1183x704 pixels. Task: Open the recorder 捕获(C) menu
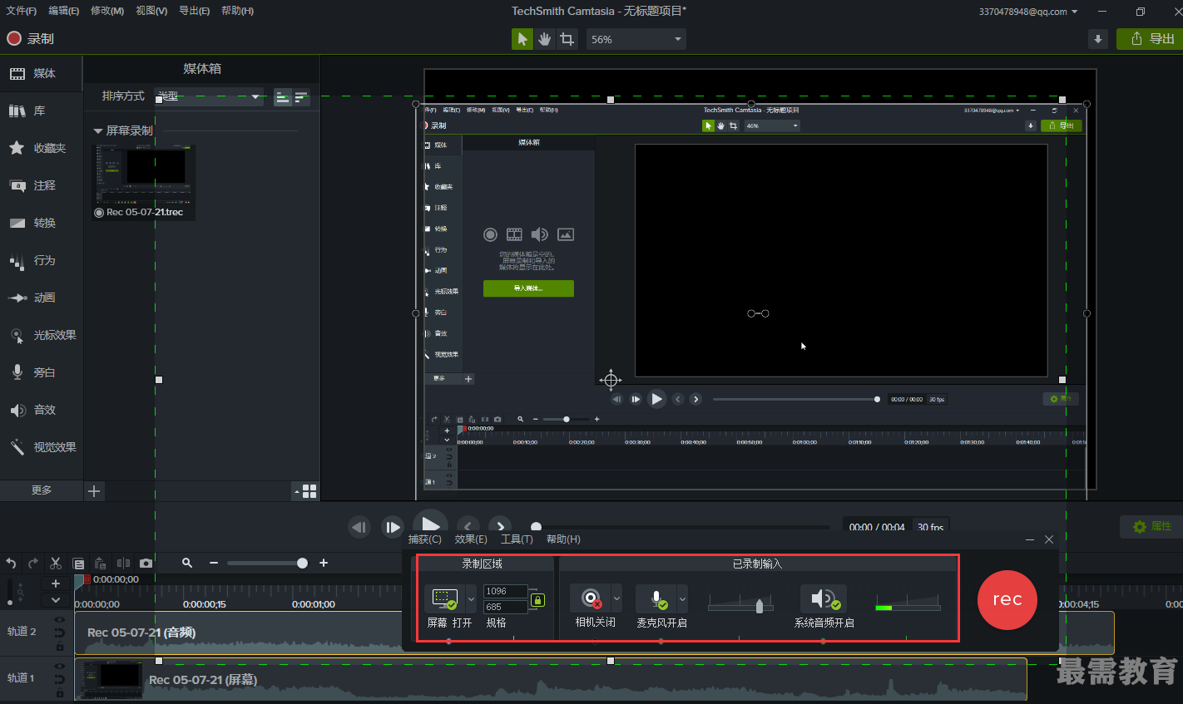425,539
